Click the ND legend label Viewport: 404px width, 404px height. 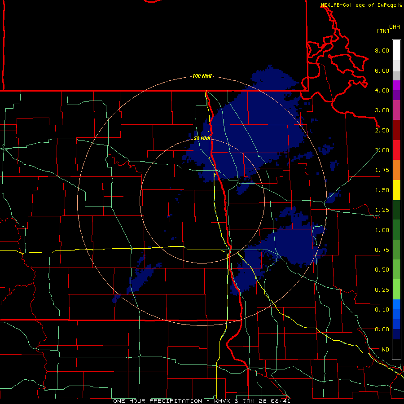[x=386, y=350]
